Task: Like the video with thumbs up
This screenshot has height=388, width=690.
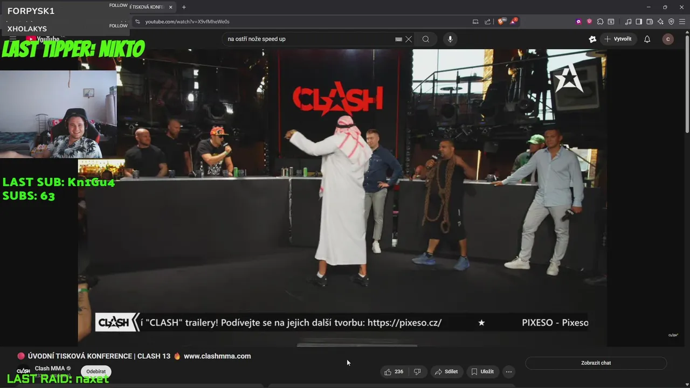Action: [x=394, y=371]
